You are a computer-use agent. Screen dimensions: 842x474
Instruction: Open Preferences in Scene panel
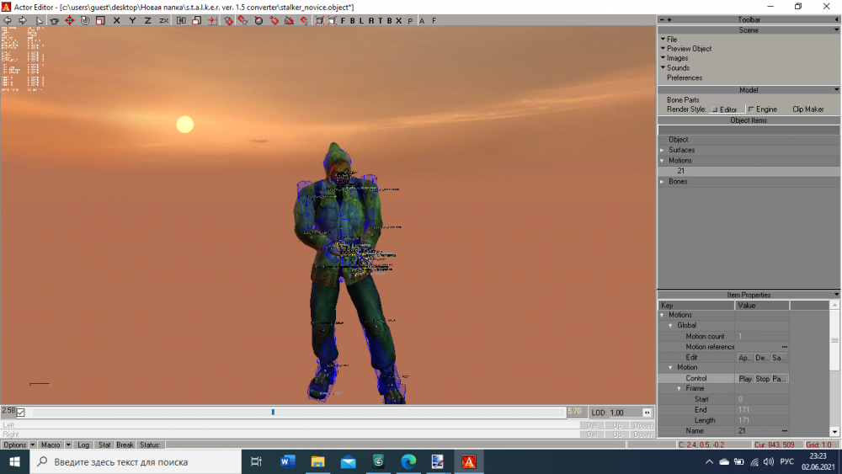click(x=684, y=77)
